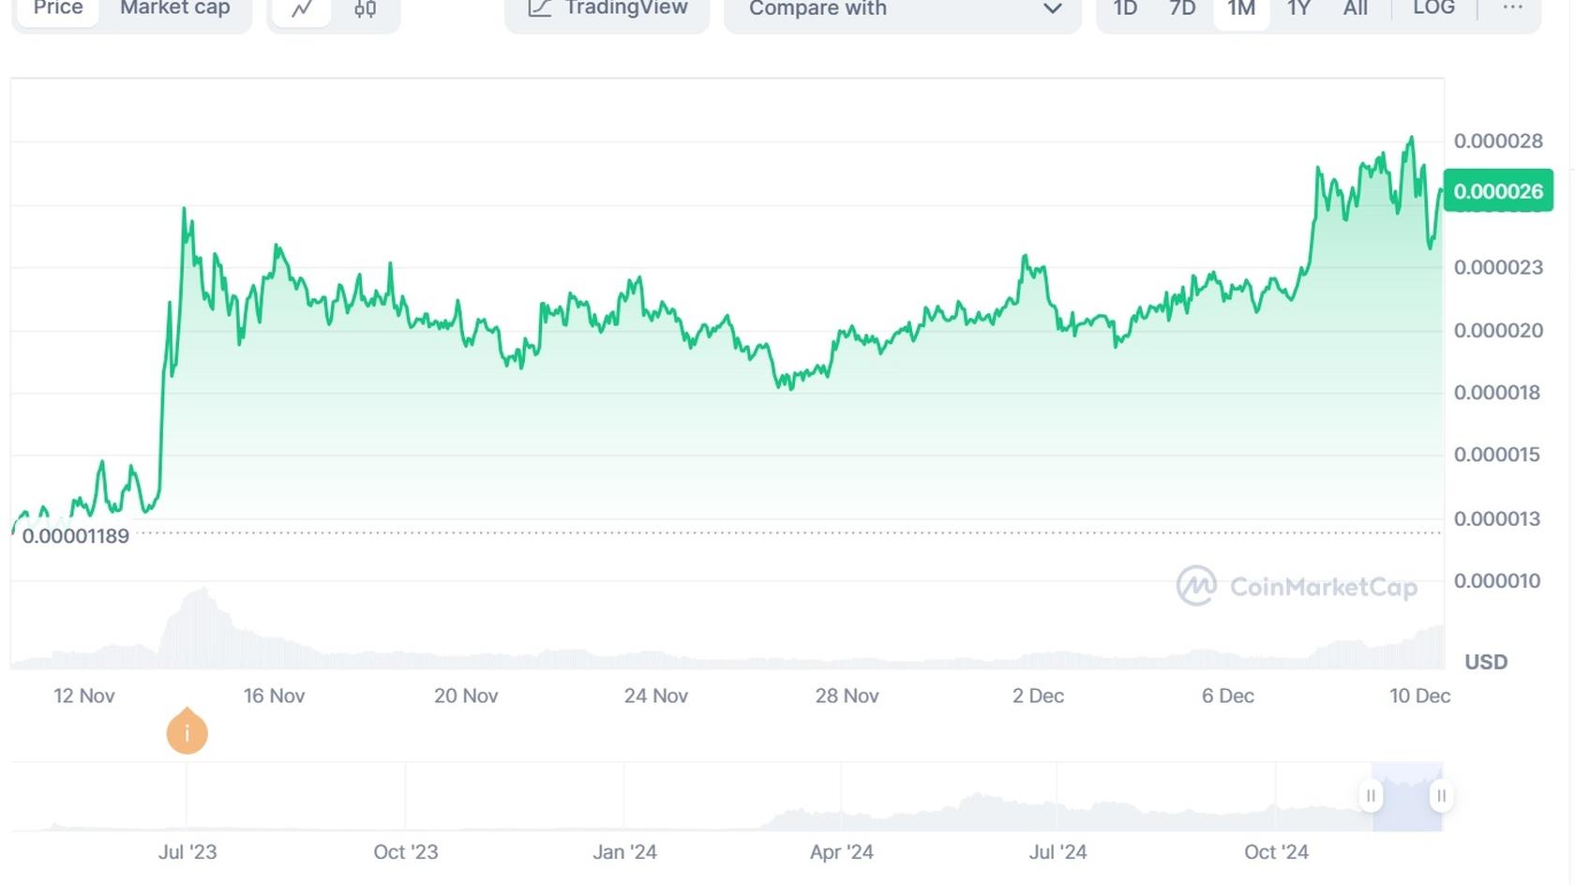Click the starting price label 0.00001189
This screenshot has width=1575, height=885.
point(75,536)
